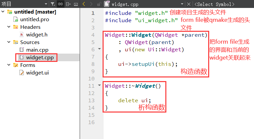Open the project view dropdown arrow

click(46, 4)
